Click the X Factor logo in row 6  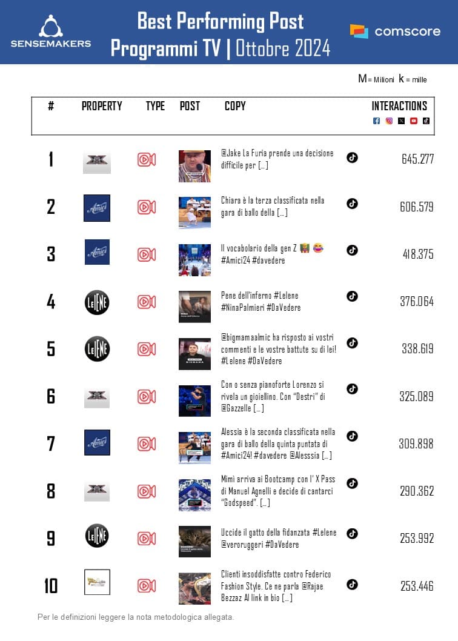pos(97,396)
